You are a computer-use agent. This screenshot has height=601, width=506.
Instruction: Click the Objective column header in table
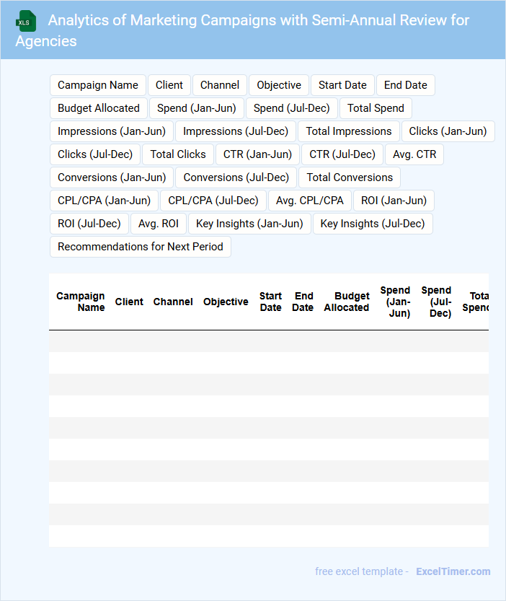coord(226,302)
